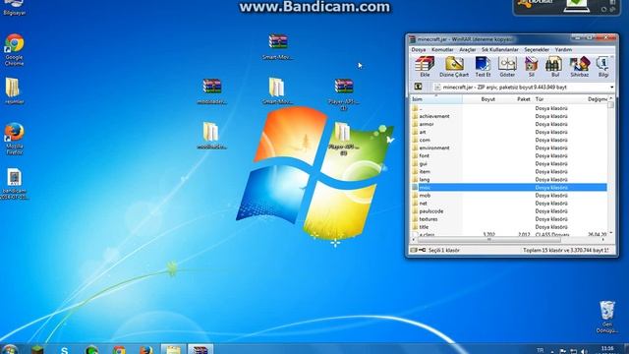Expand the archive path dropdown arrow
629x354 pixels.
pos(611,88)
